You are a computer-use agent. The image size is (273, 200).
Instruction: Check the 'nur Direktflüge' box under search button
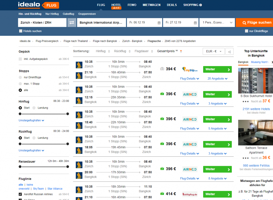tap(247, 31)
